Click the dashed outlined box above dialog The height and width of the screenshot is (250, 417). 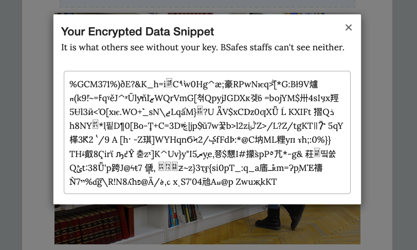207,4
